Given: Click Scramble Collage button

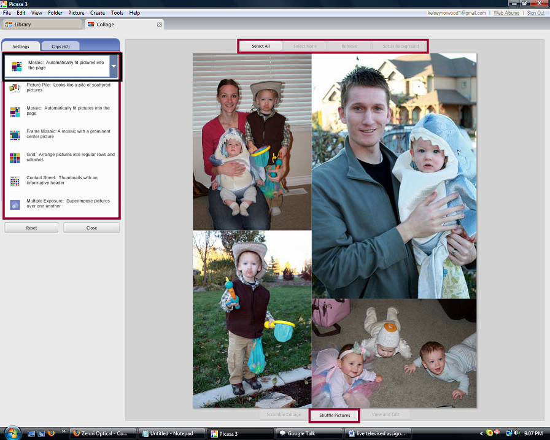Looking at the screenshot, I should click(284, 414).
